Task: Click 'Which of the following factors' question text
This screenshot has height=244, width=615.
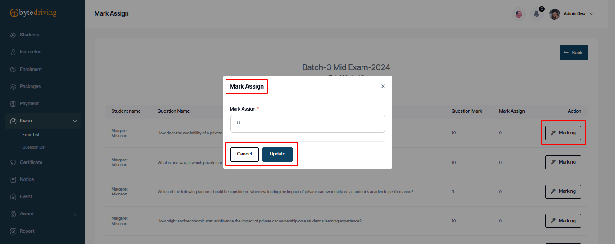Action: [x=285, y=192]
